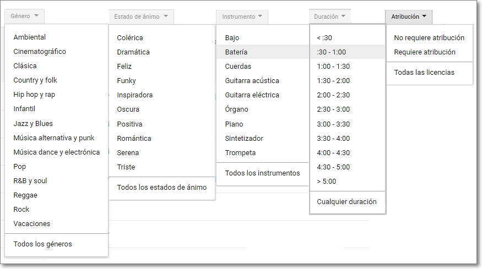Pick Todos los instrumentos
482x269 pixels.
pos(263,173)
